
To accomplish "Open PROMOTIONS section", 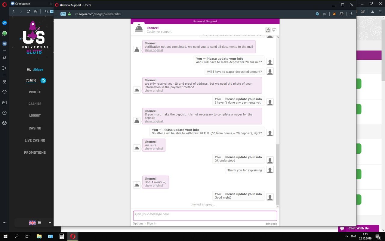I will (x=35, y=152).
